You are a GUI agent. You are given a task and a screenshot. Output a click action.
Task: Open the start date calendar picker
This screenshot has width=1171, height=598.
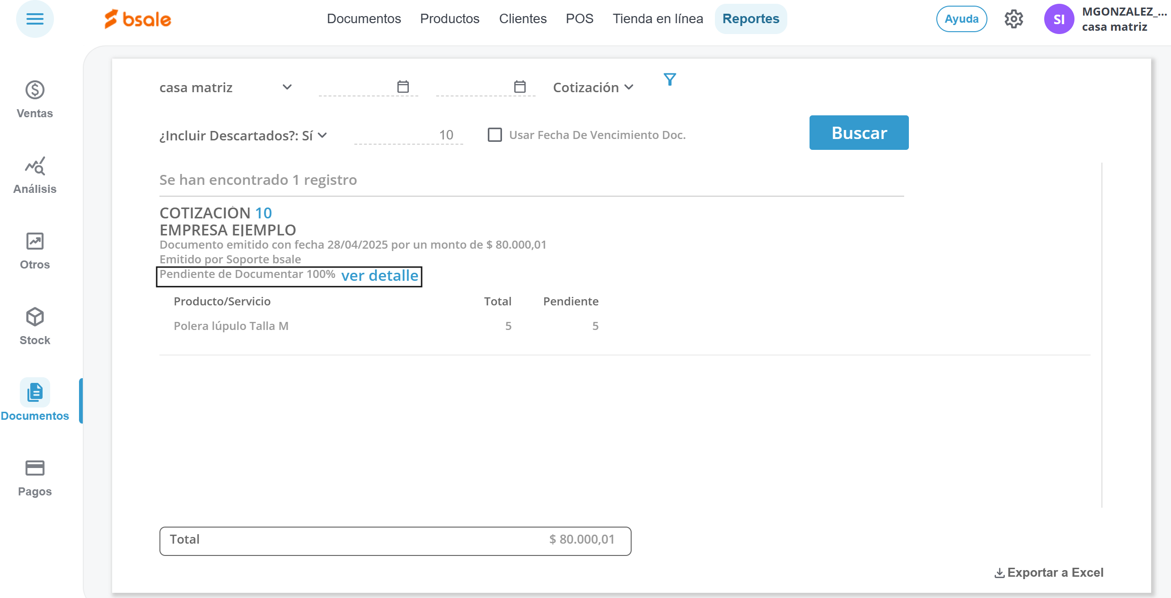coord(403,87)
